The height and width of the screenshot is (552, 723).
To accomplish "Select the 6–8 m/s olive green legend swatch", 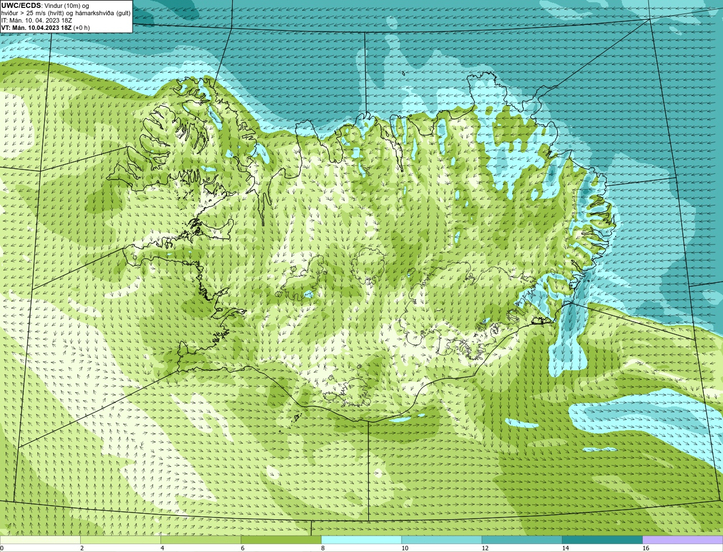I will 281,540.
